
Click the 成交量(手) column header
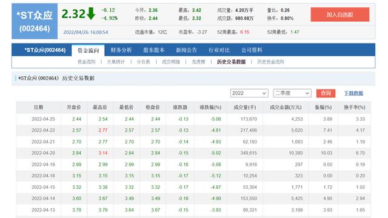tap(245, 107)
